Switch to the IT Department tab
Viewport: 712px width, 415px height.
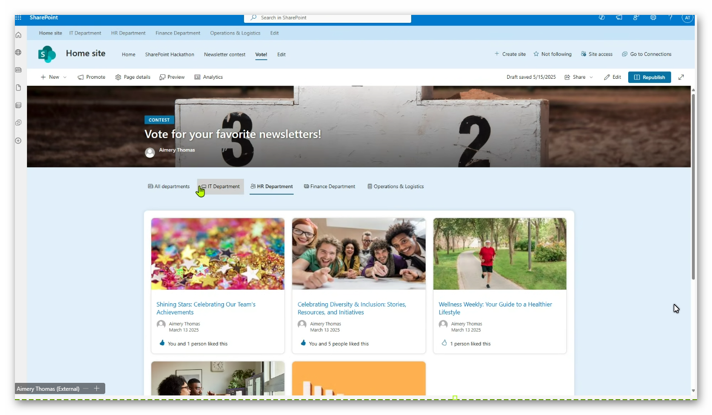(x=221, y=186)
